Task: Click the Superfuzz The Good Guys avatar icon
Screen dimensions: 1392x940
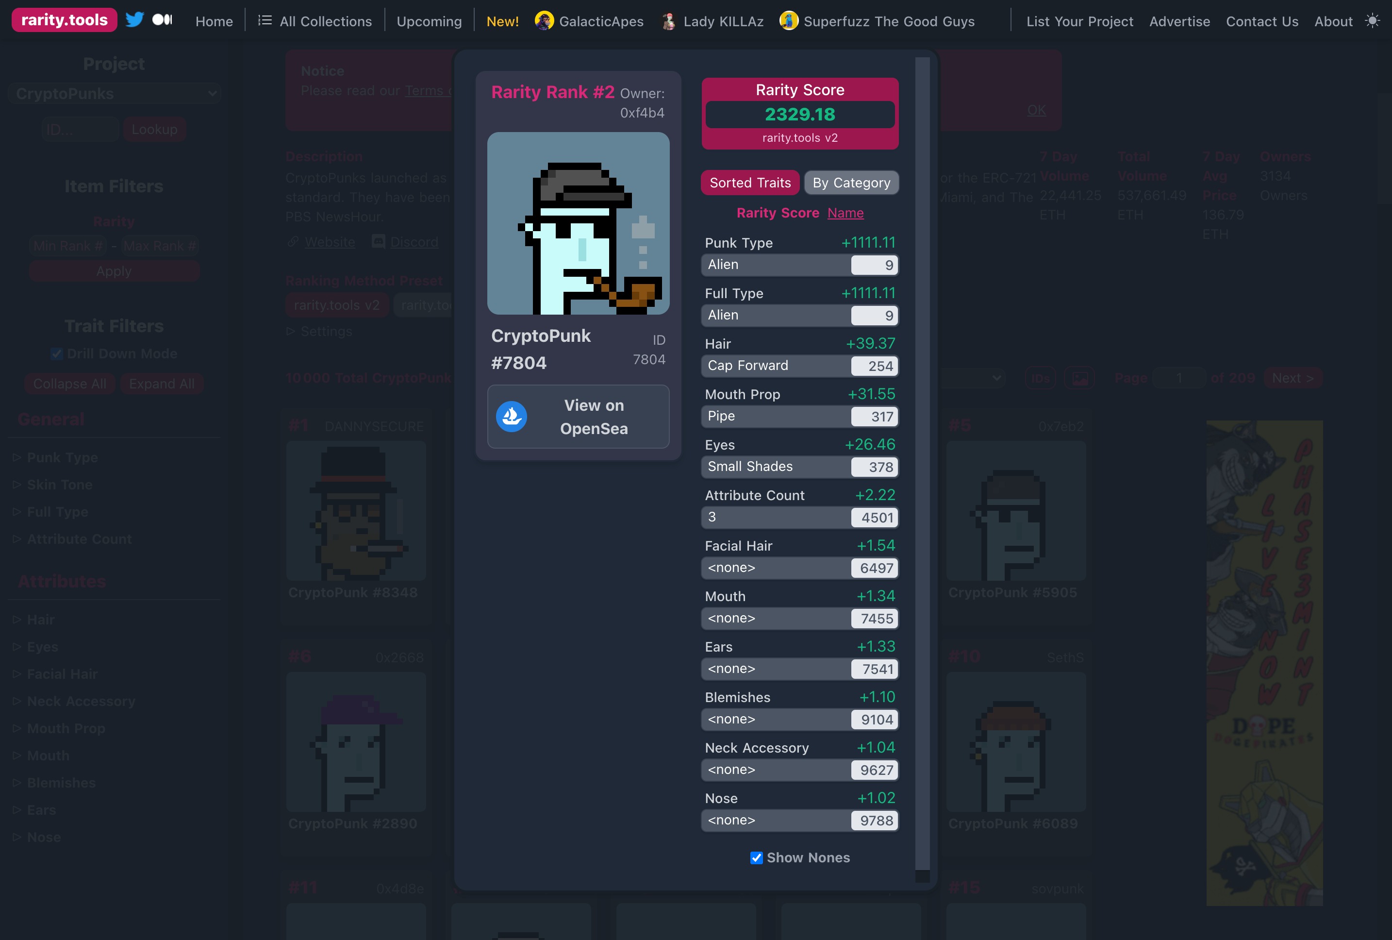Action: pos(789,21)
